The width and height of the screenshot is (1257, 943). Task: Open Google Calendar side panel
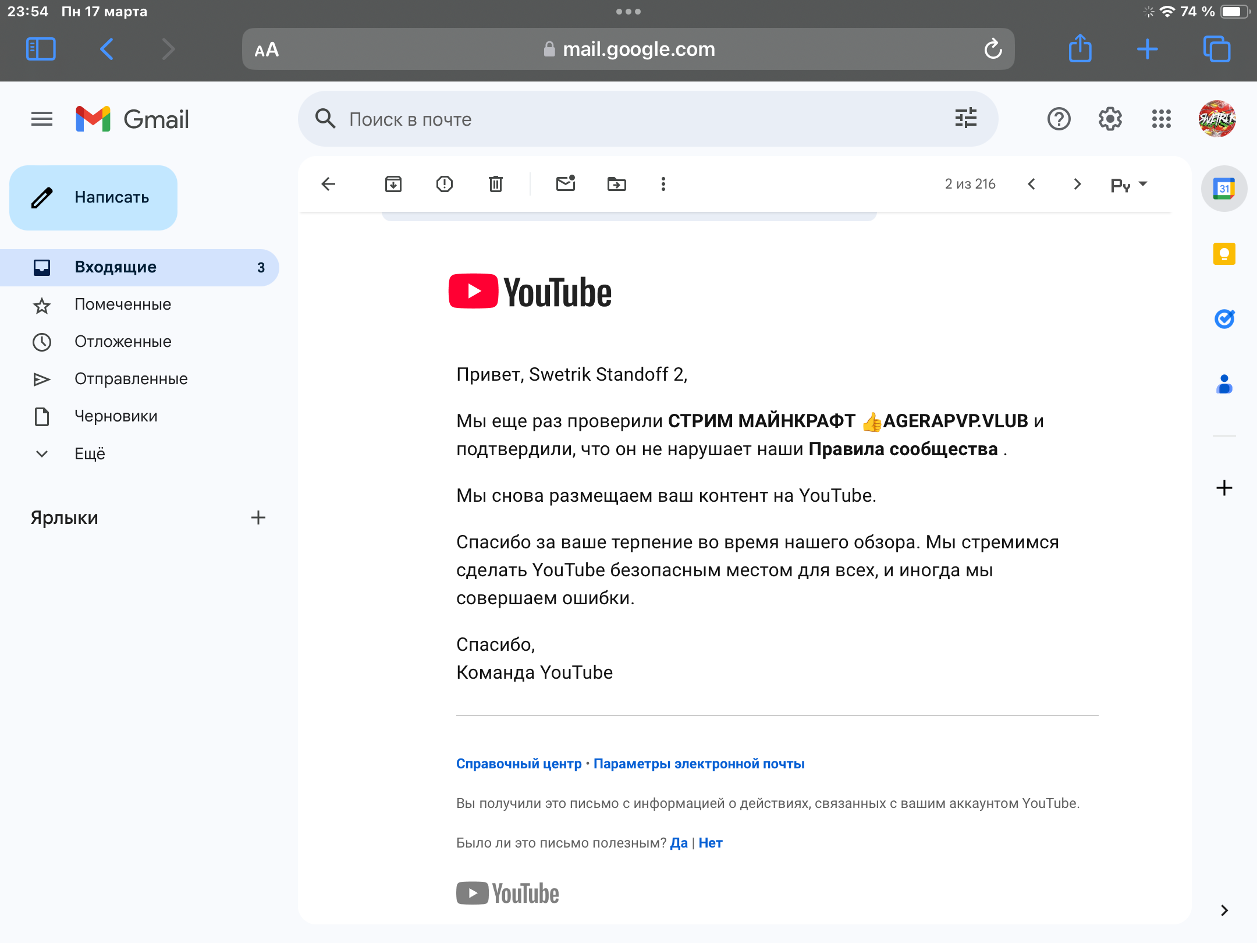[x=1224, y=189]
